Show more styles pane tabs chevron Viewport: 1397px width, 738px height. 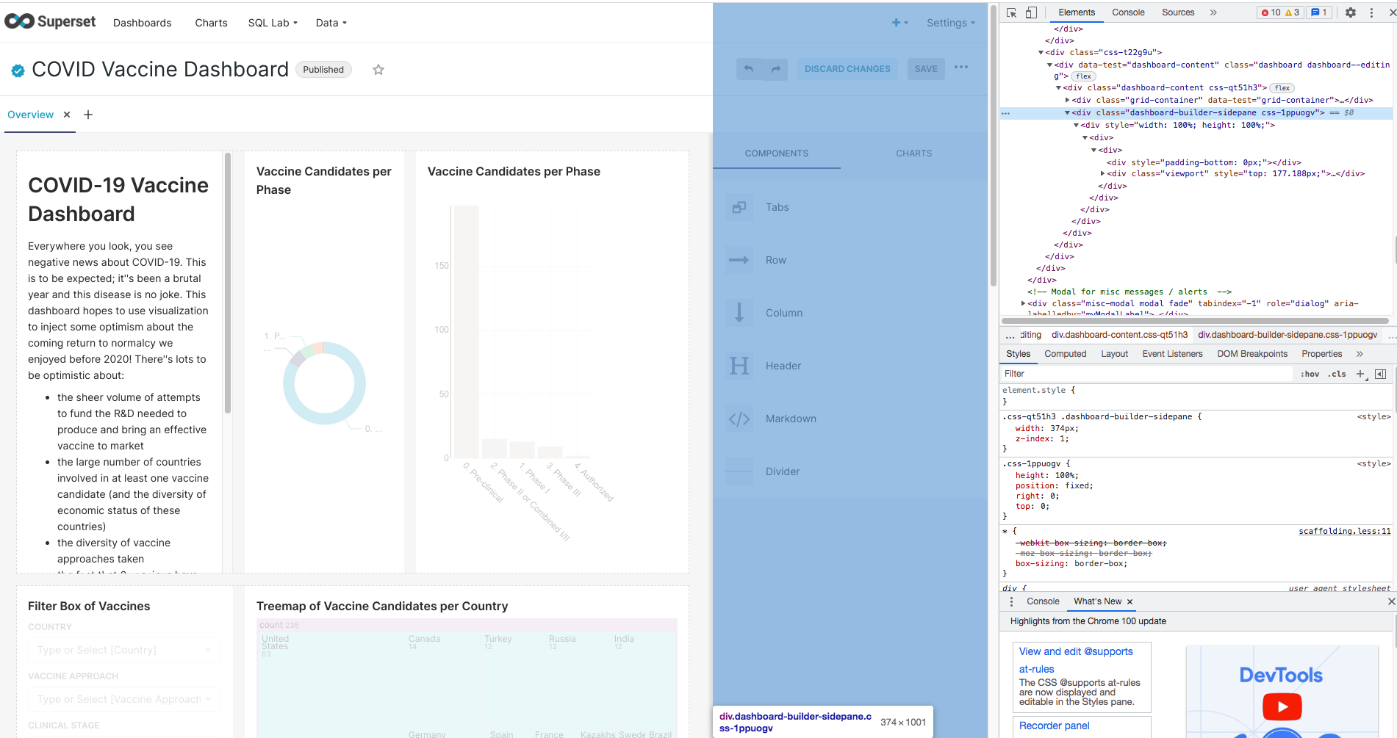1360,354
